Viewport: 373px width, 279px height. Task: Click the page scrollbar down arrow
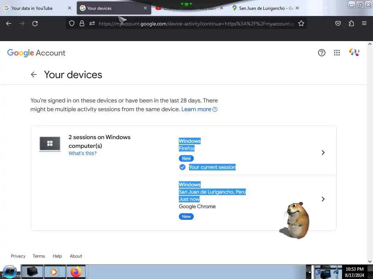point(370,262)
